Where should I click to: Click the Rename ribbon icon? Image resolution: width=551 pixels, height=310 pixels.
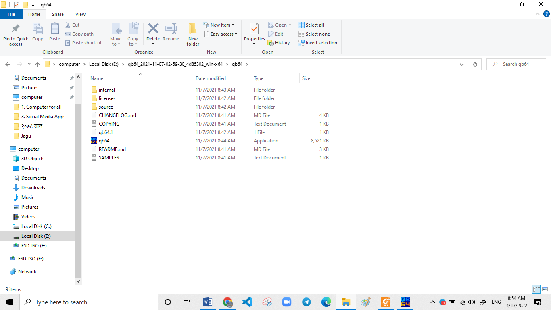click(x=171, y=28)
